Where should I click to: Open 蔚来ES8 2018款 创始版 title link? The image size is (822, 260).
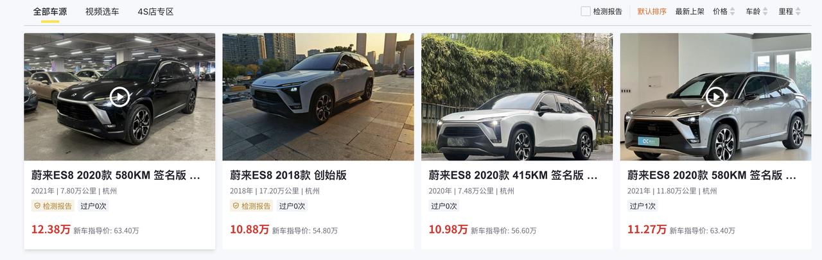point(288,175)
